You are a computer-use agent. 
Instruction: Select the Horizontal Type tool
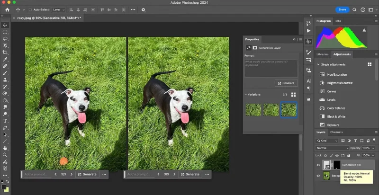5,121
